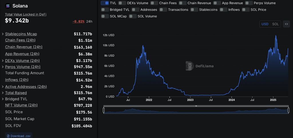Switch chart denomination to SOL
Viewport: 293px width, 138px height.
point(275,24)
